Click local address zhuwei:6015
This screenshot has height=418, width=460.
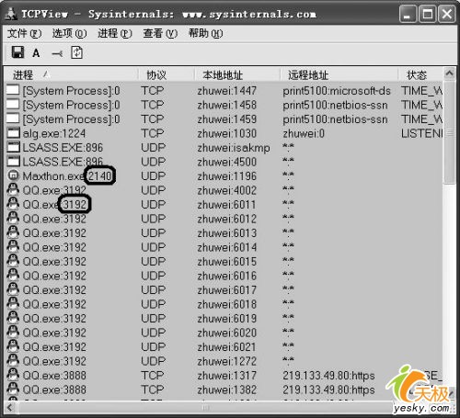point(227,262)
